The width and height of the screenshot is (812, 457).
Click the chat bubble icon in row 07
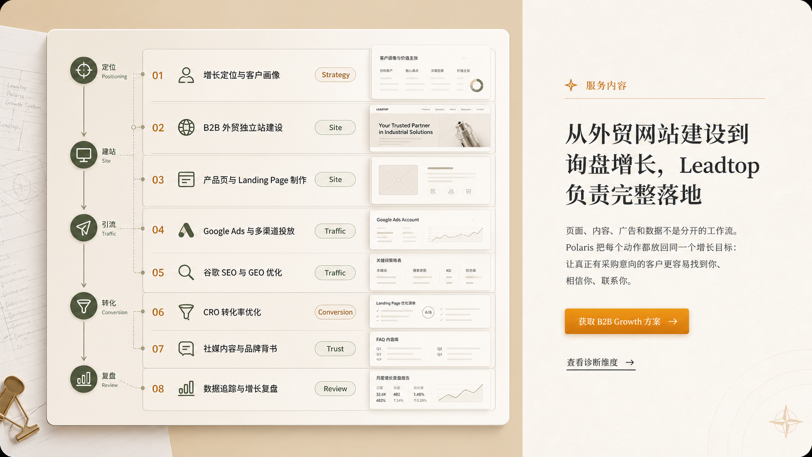186,348
